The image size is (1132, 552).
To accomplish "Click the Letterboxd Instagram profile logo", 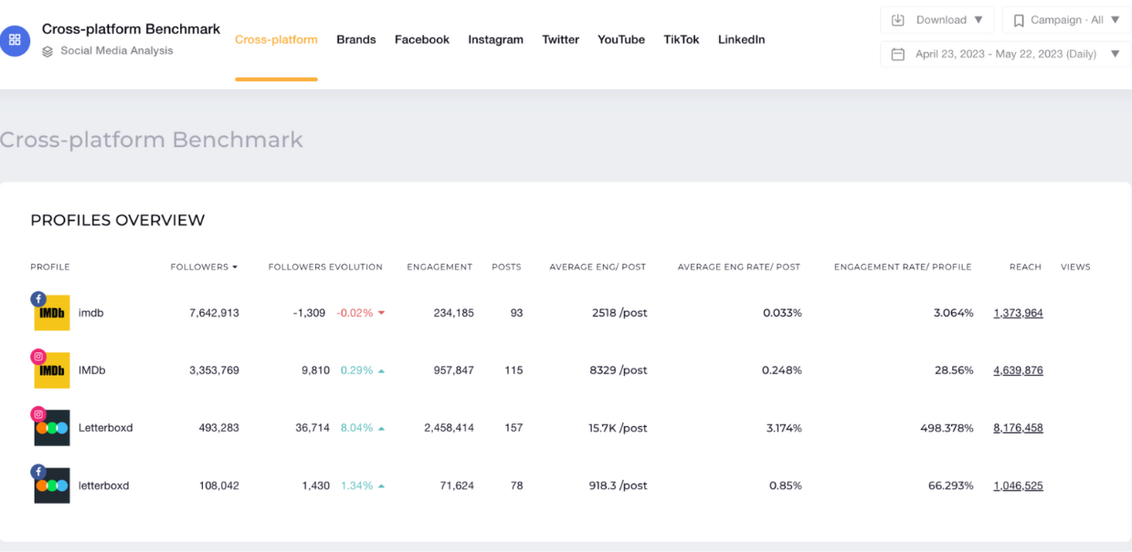I will pos(51,427).
